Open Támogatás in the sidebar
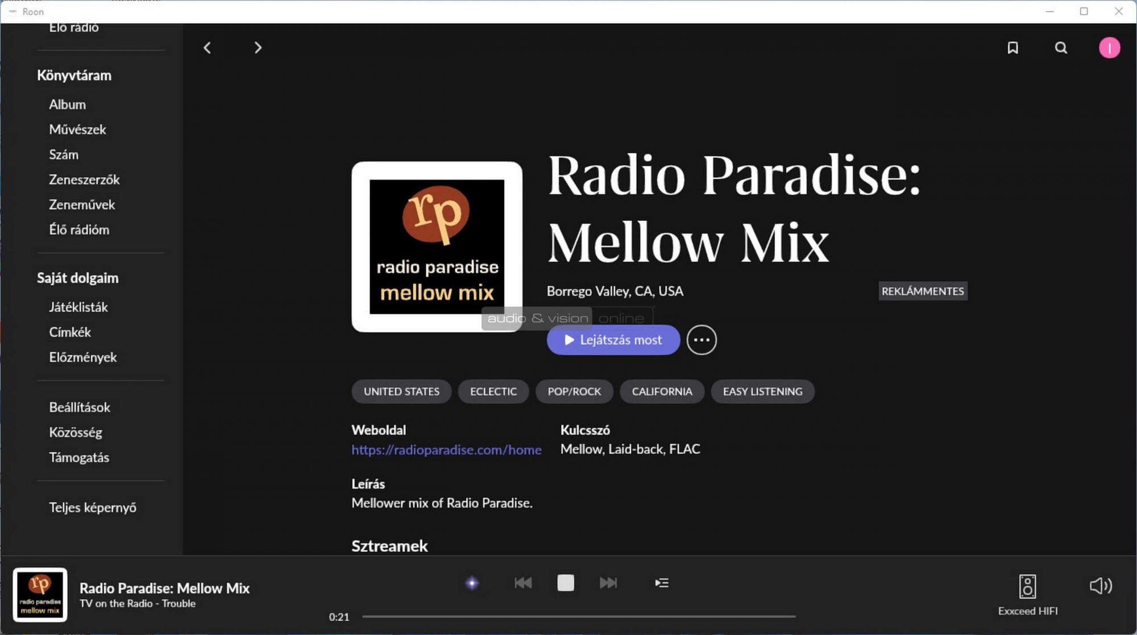This screenshot has width=1137, height=635. tap(79, 457)
